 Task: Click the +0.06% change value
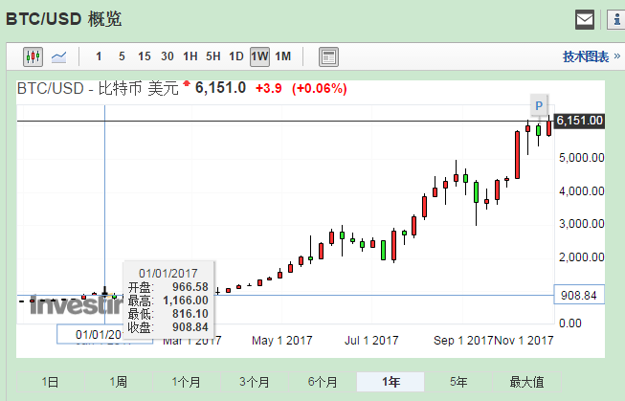pos(320,88)
